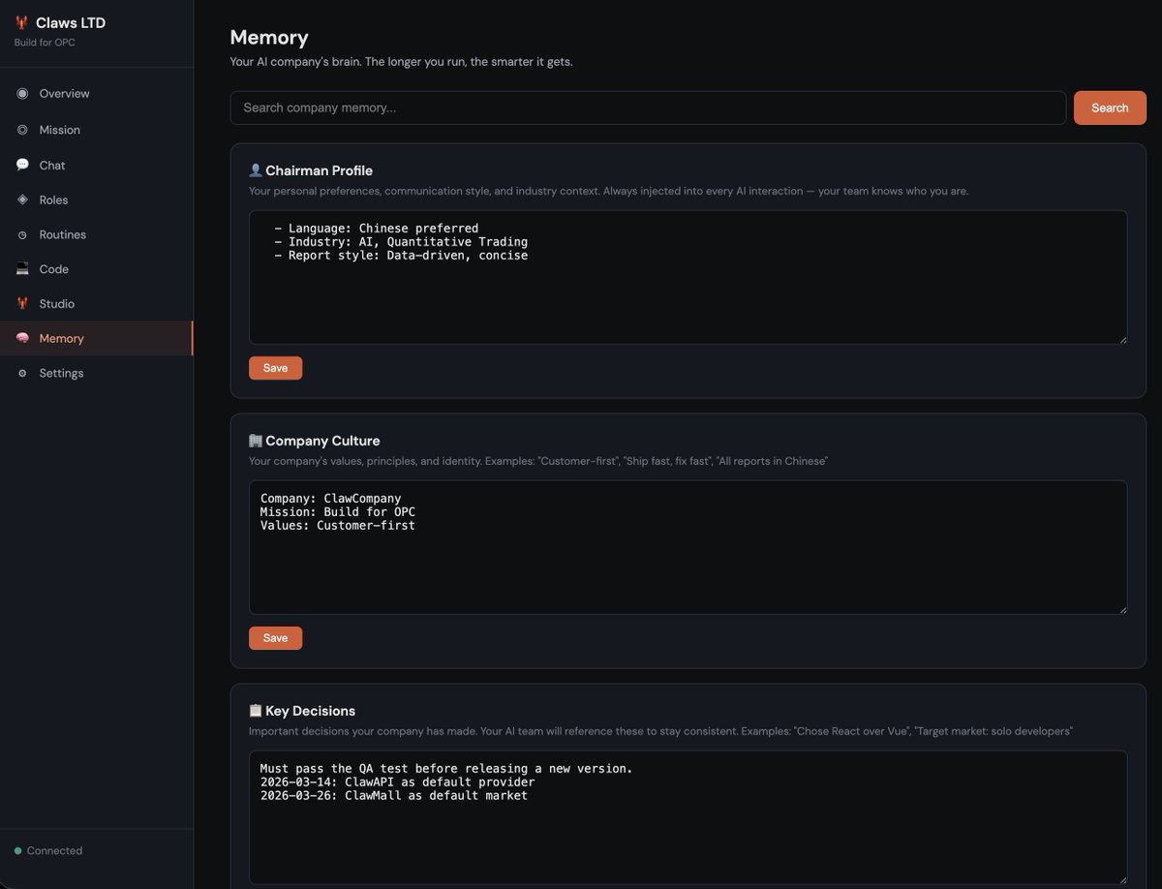The width and height of the screenshot is (1162, 889).
Task: Click the Values: Customer-first line
Action: coord(338,526)
